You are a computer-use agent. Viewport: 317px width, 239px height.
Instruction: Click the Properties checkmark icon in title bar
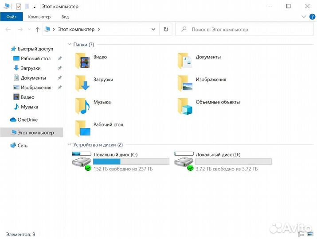(x=18, y=7)
